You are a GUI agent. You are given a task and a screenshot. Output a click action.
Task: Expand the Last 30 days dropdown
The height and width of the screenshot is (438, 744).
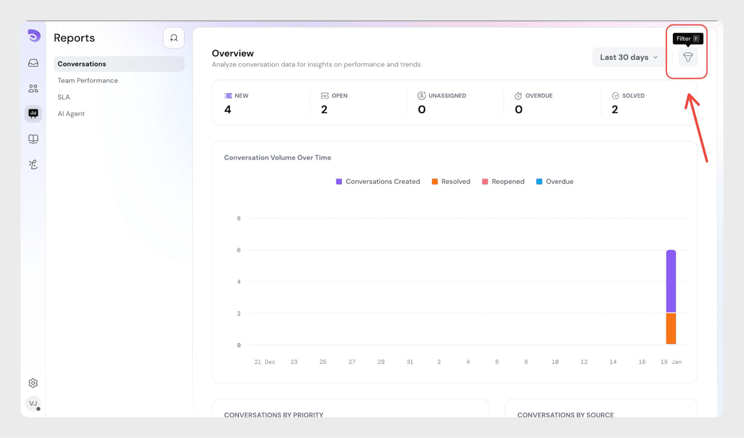(x=628, y=57)
